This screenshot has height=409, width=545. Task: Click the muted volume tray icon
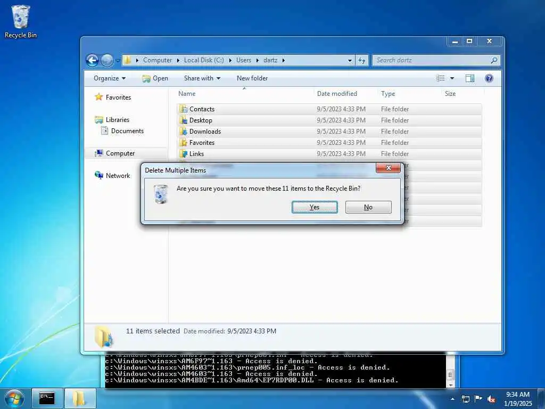491,399
